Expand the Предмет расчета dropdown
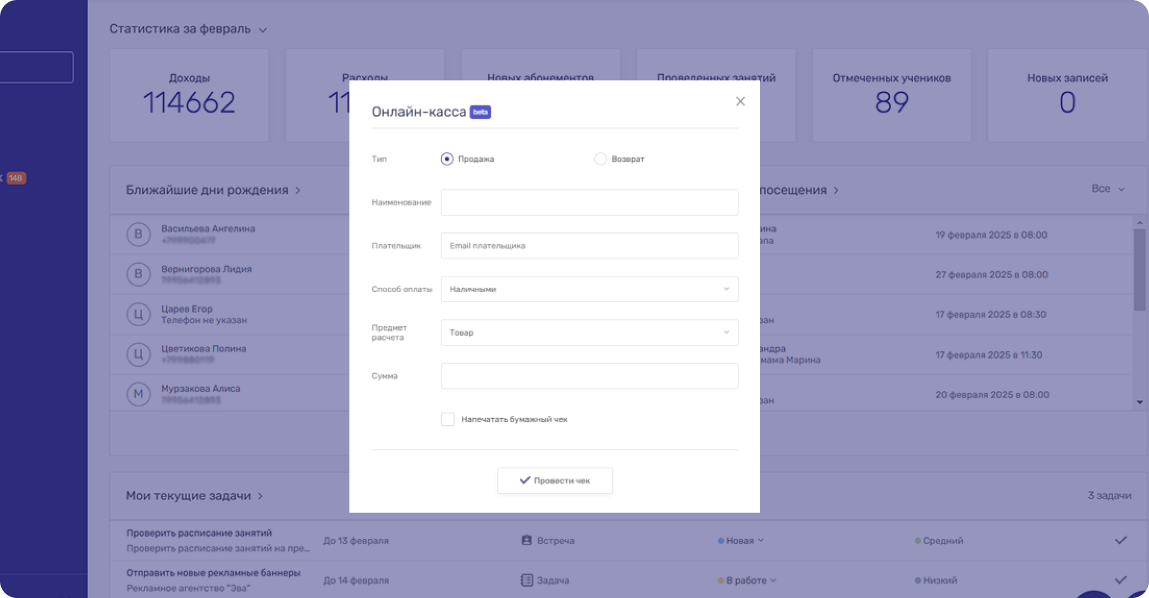Screen dimensions: 1149x598 589,332
